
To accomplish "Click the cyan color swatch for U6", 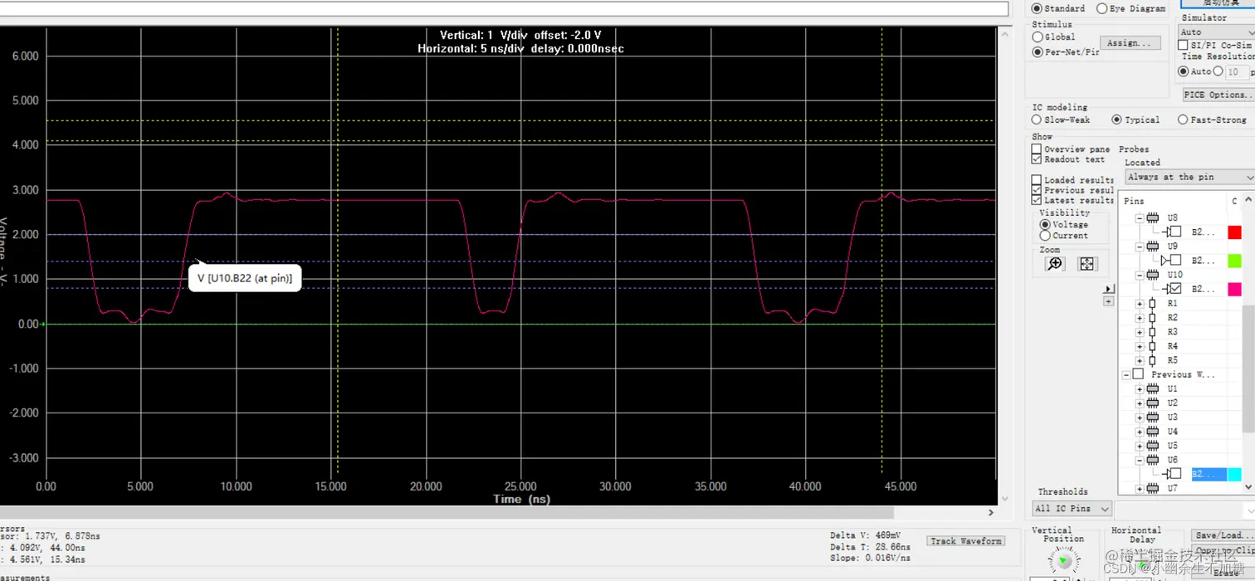I will coord(1234,474).
